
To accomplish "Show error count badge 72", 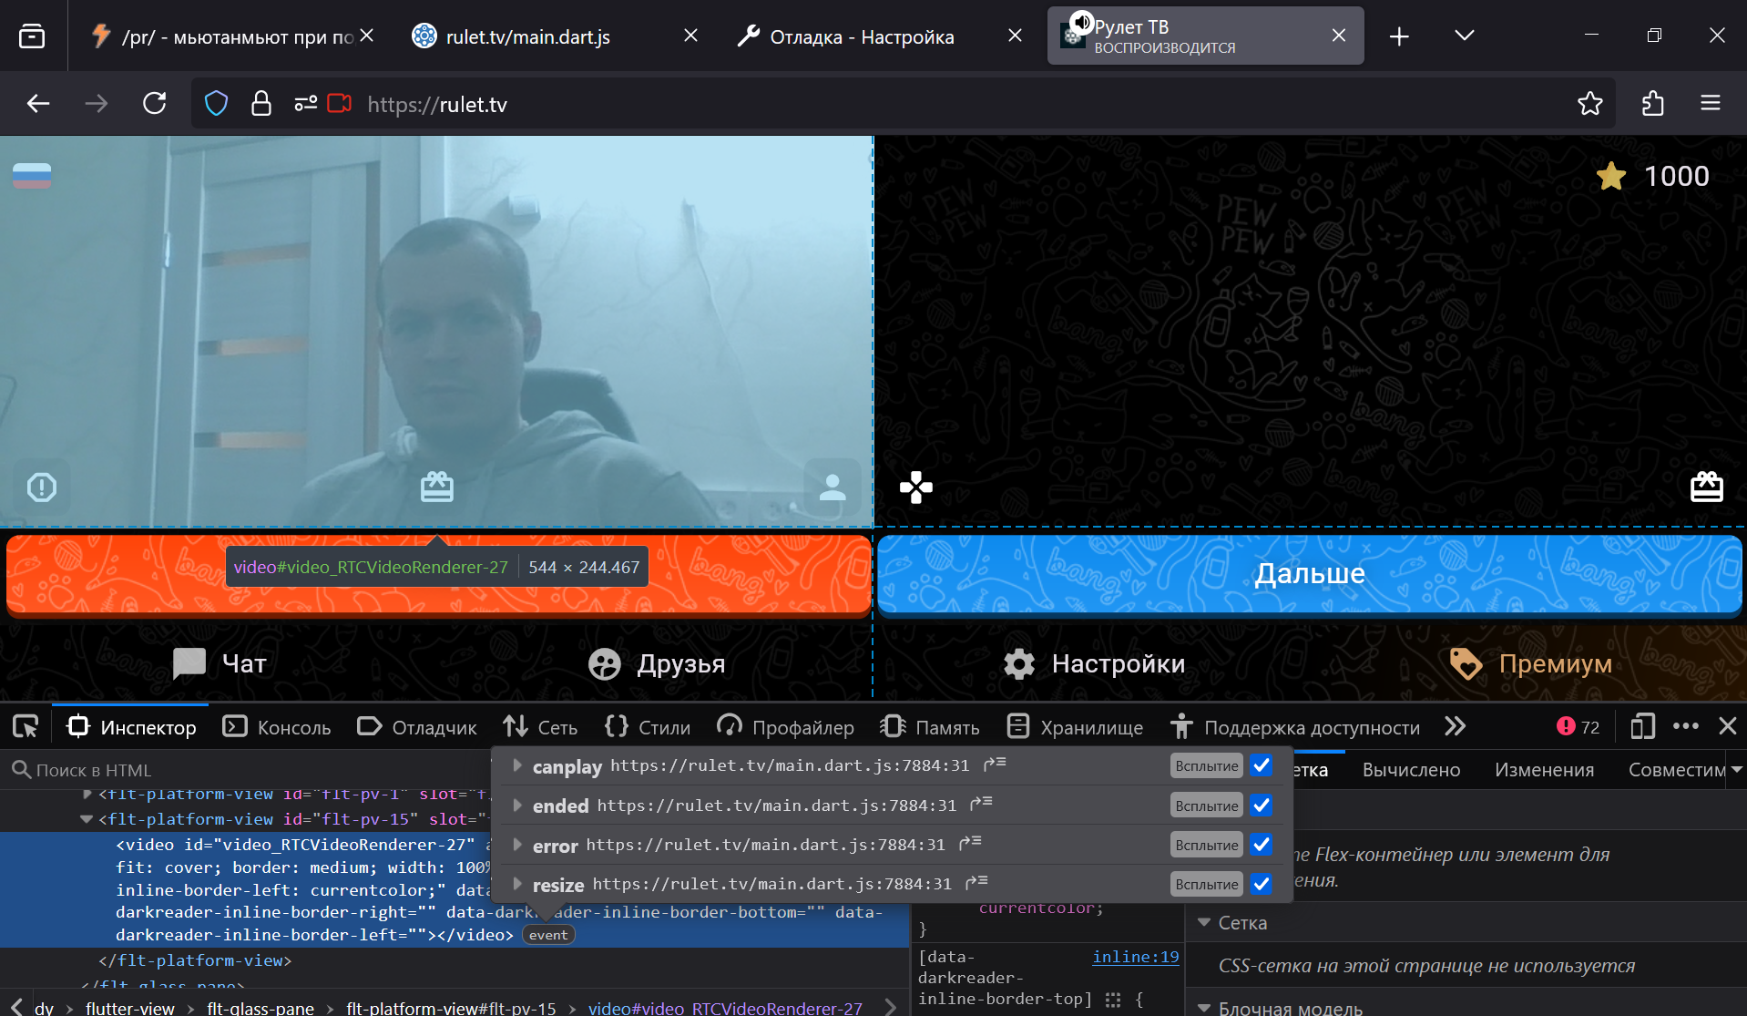I will click(x=1578, y=726).
